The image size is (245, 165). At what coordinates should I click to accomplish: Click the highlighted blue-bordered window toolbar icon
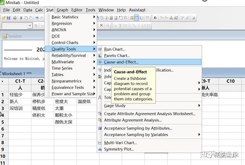pyautogui.click(x=136, y=18)
